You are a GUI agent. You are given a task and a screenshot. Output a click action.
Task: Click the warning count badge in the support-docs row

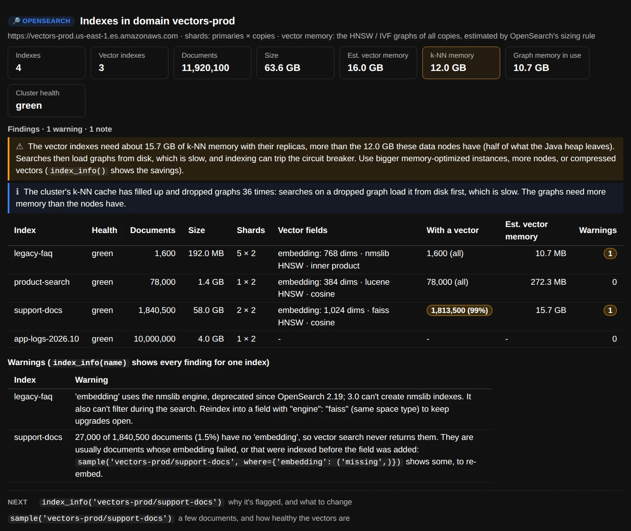pos(610,310)
